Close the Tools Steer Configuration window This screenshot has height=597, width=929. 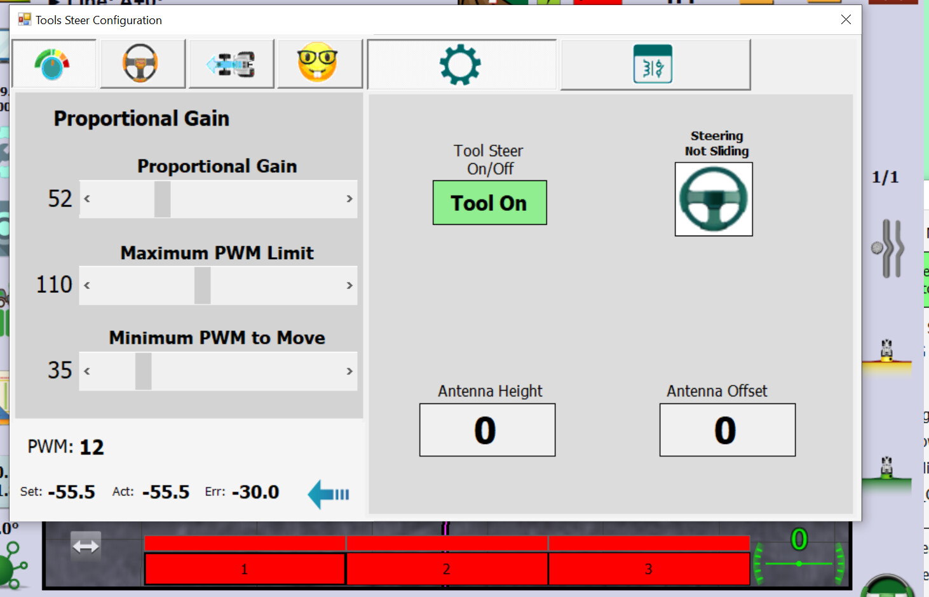pos(846,20)
